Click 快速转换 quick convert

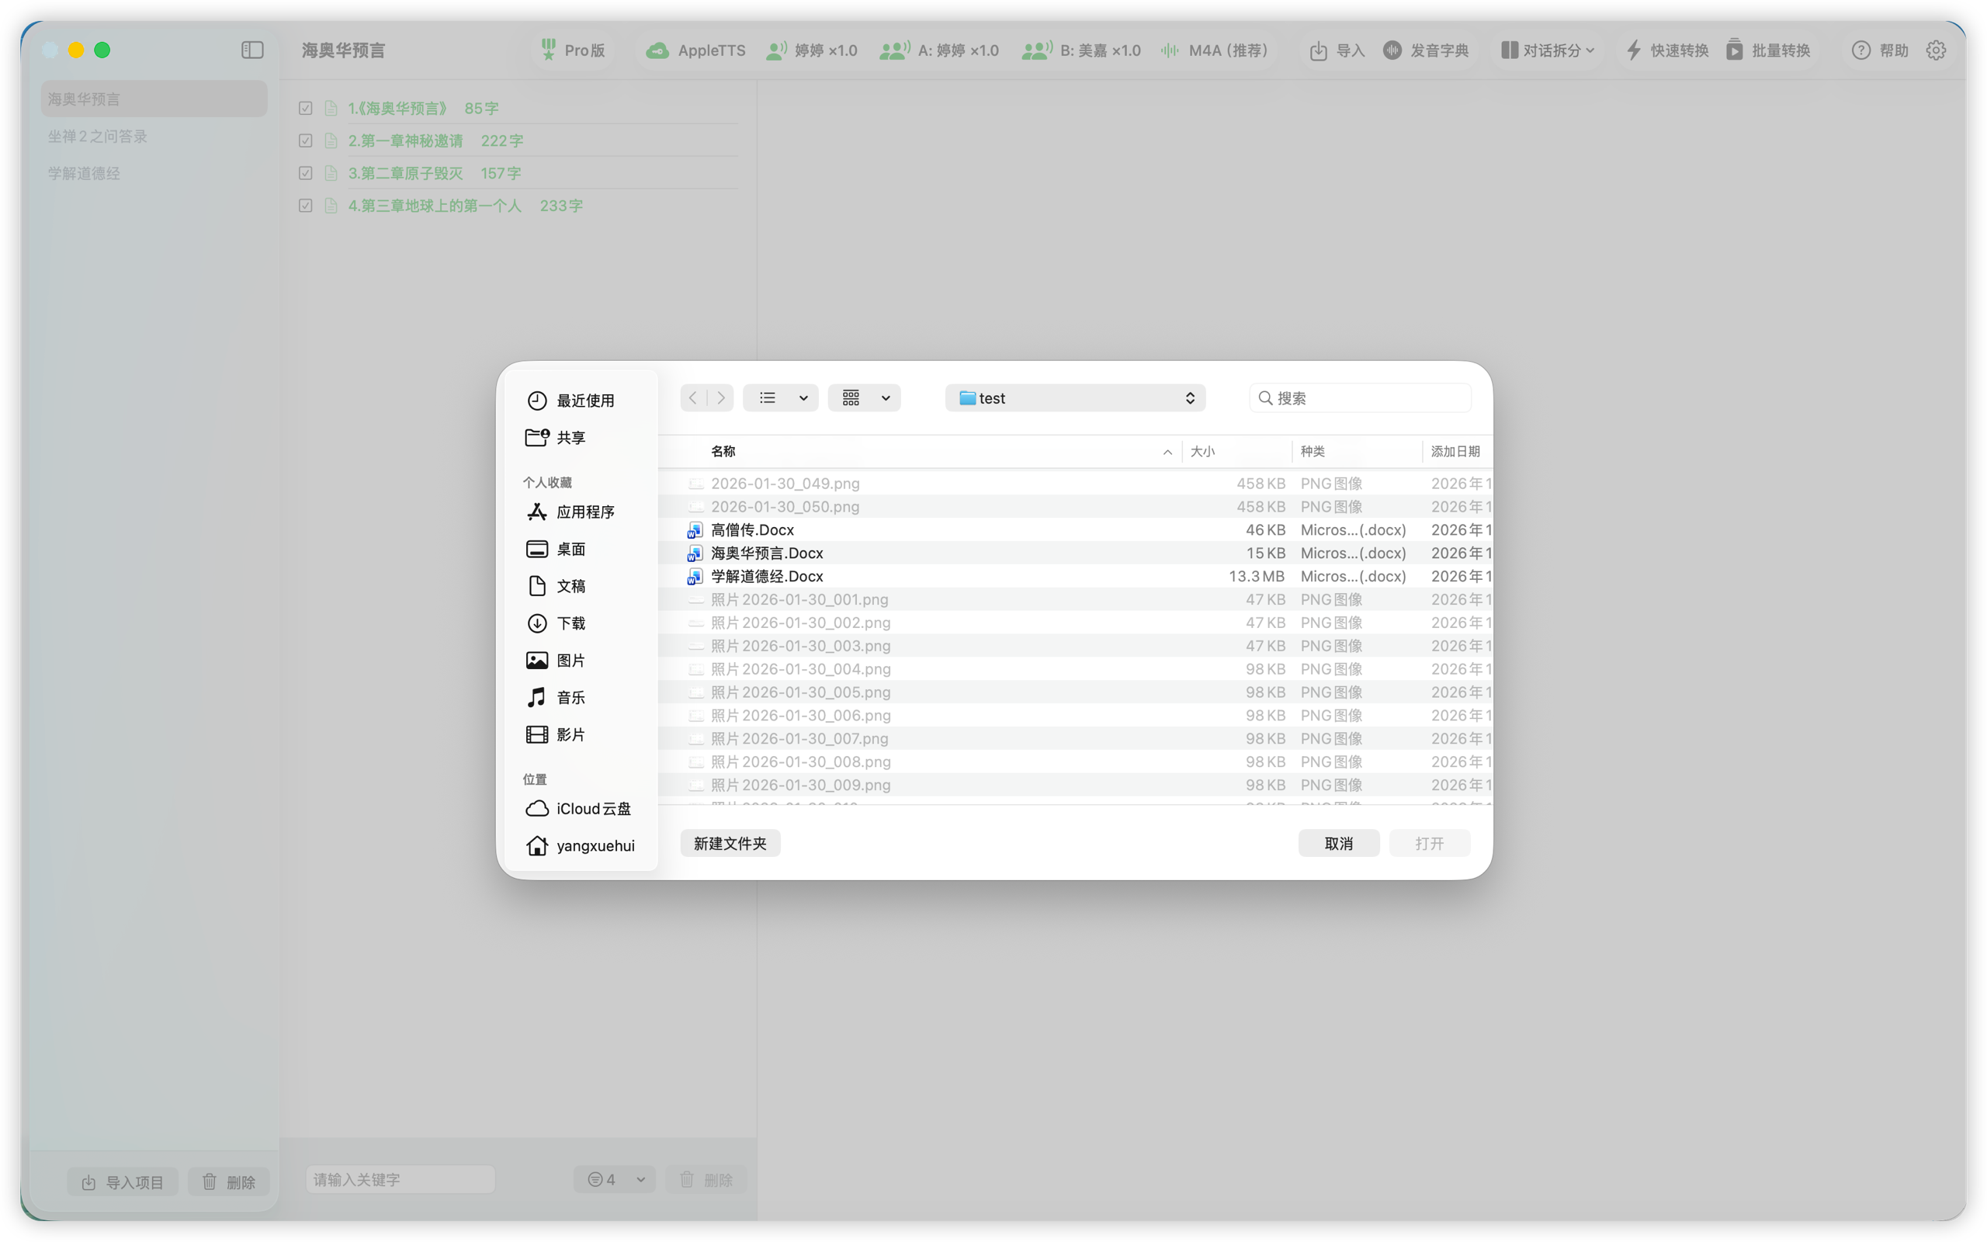point(1666,50)
